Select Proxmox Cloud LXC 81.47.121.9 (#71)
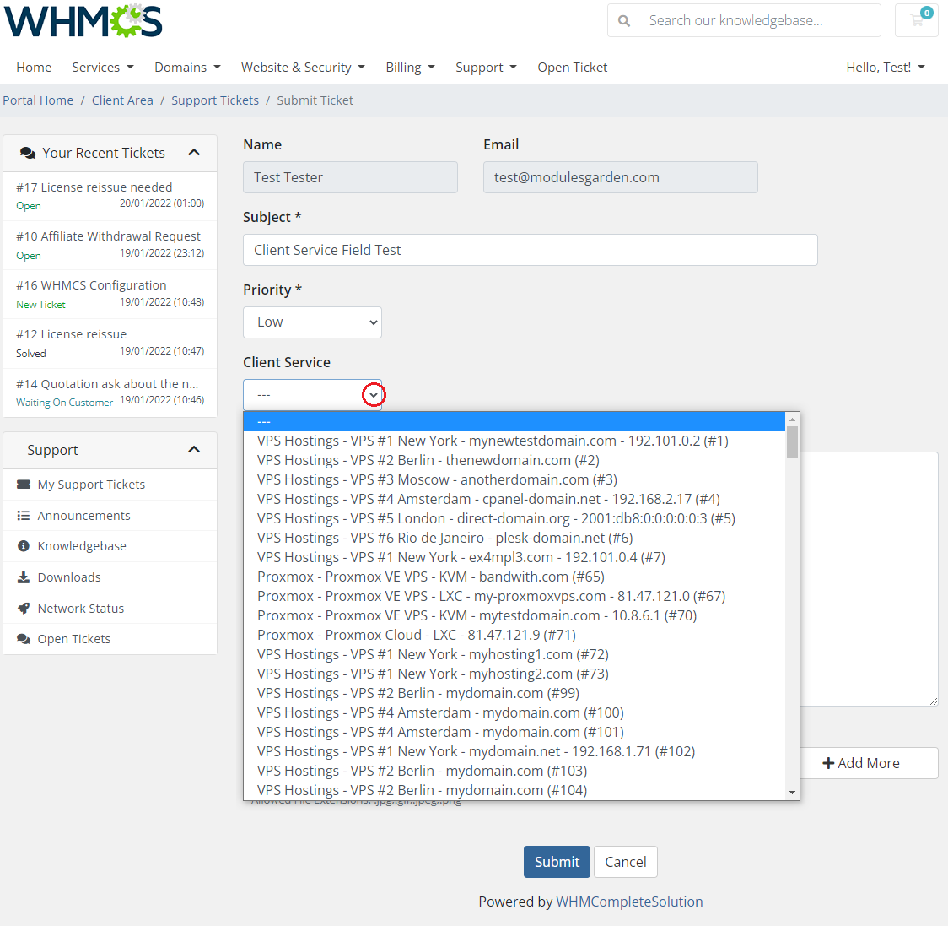Image resolution: width=948 pixels, height=926 pixels. click(514, 634)
